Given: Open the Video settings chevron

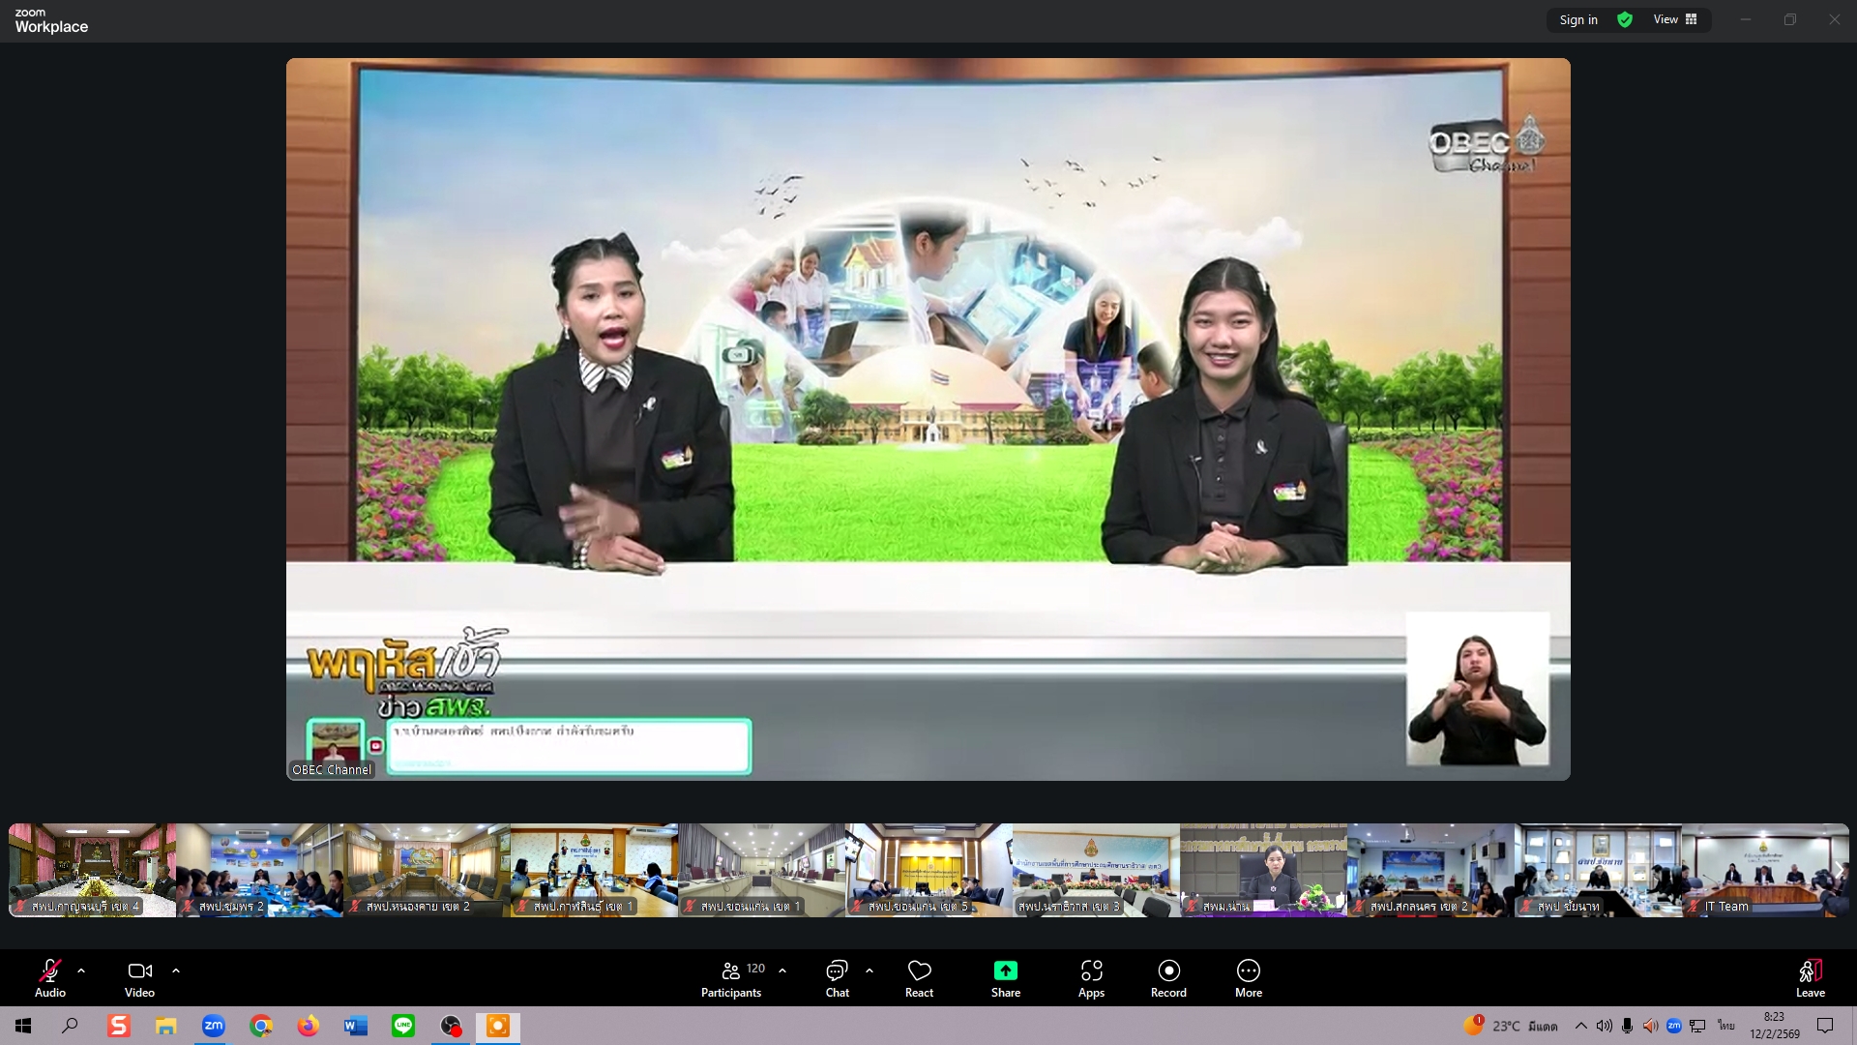Looking at the screenshot, I should click(x=176, y=970).
